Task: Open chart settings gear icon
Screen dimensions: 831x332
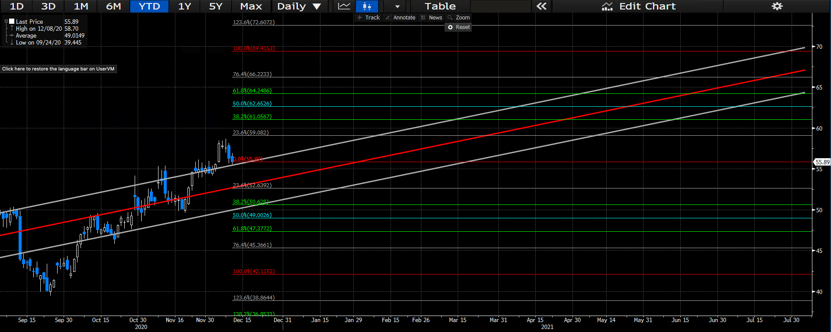Action: tap(777, 6)
